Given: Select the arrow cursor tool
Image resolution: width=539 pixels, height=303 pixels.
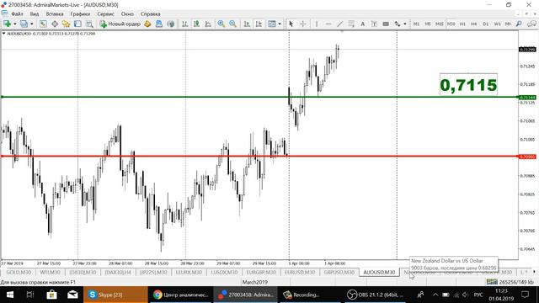Looking at the screenshot, I should pos(291,24).
